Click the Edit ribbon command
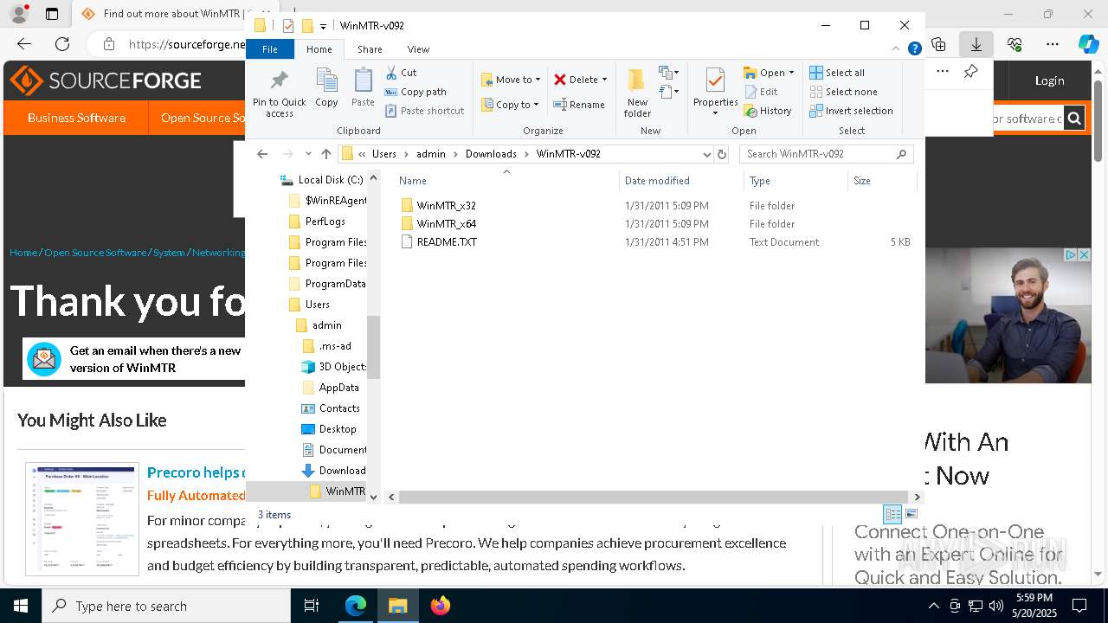 pos(761,92)
